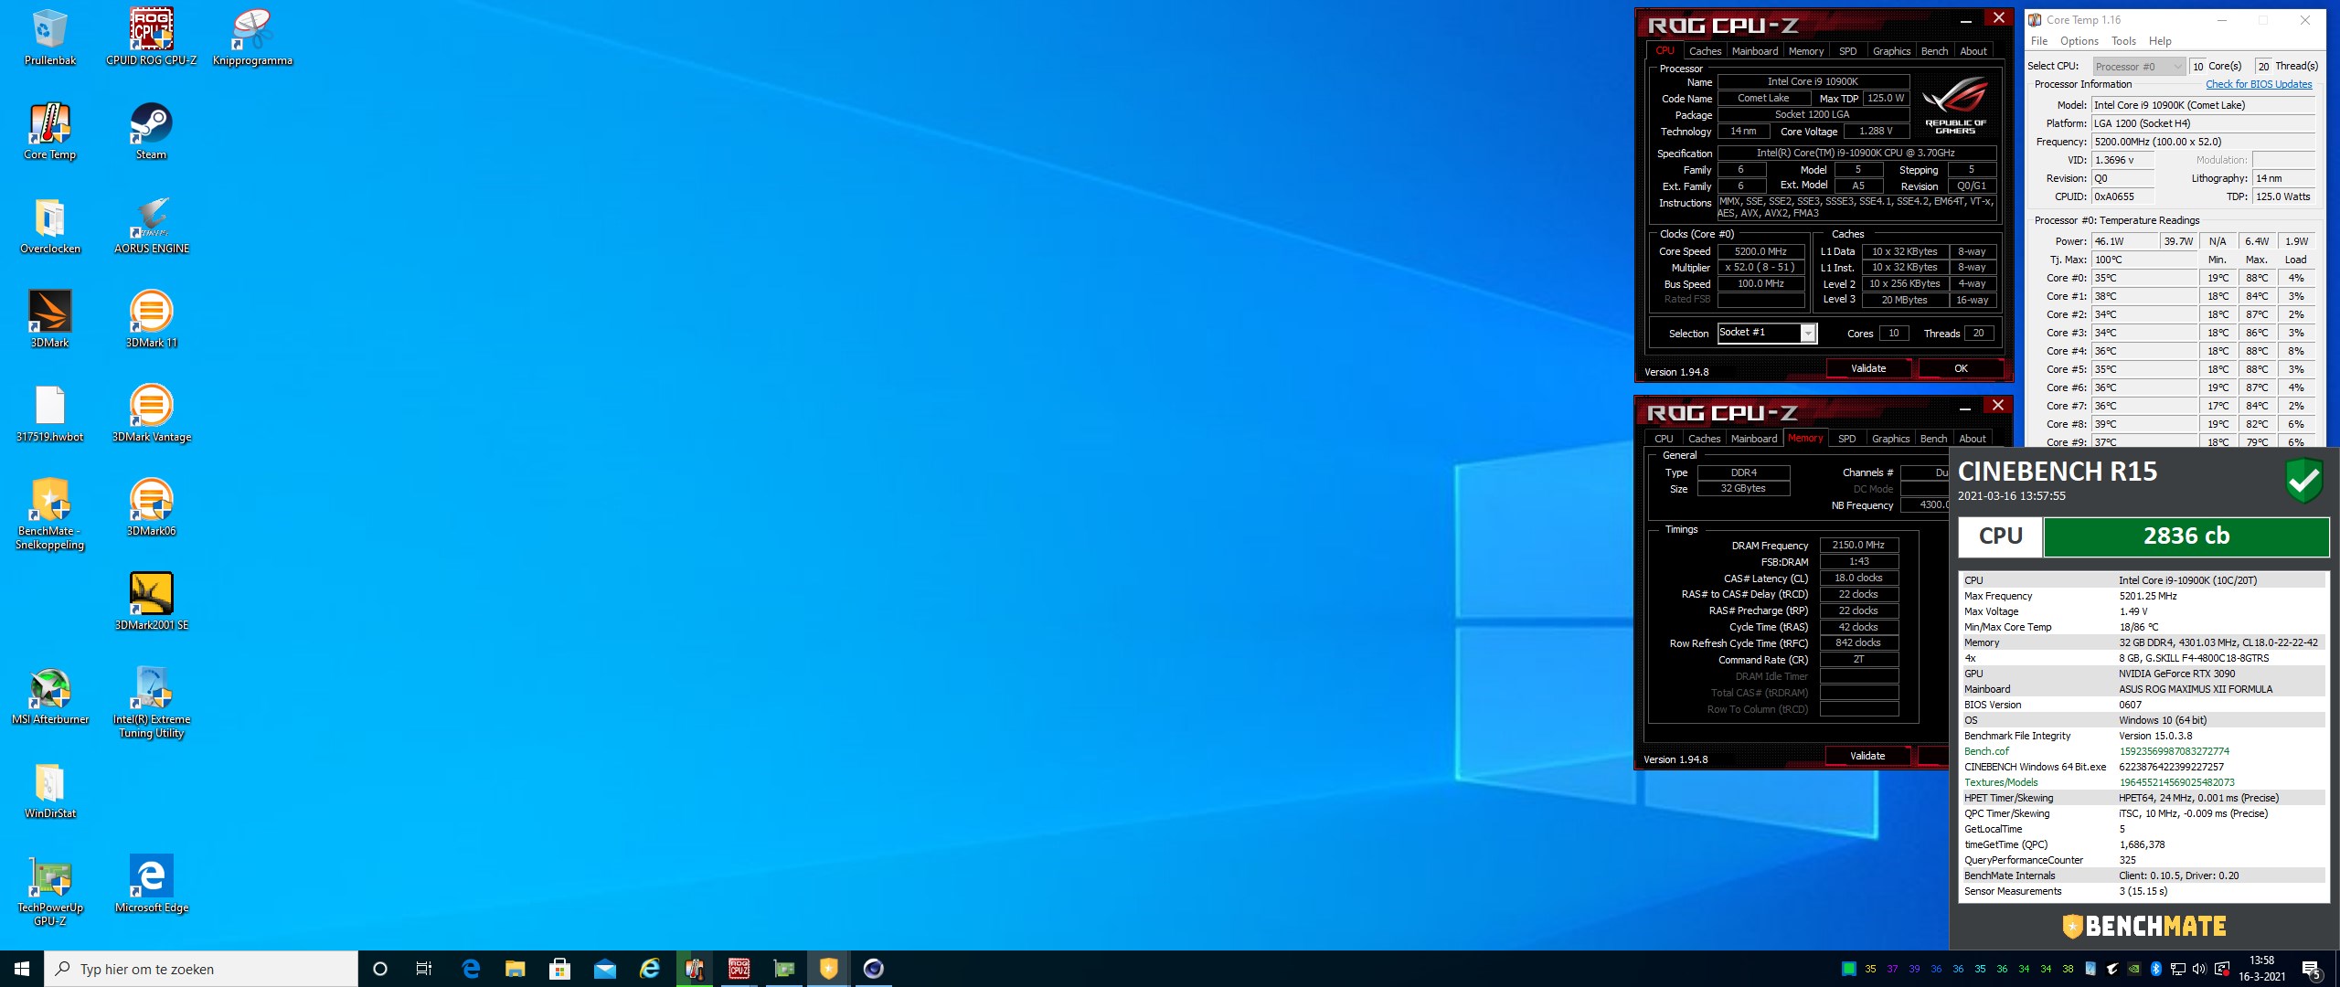
Task: Open the Windows Start menu
Action: point(22,969)
